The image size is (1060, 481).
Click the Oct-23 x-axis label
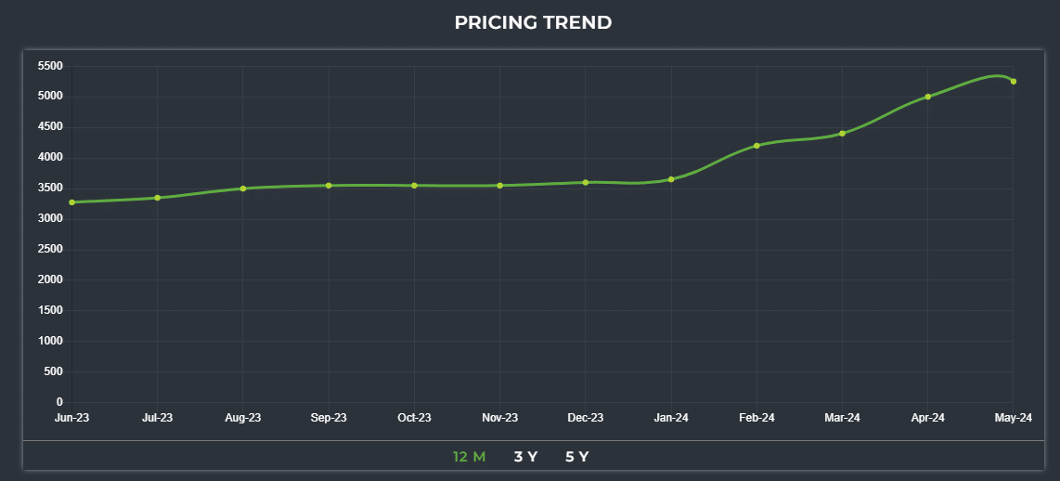coord(414,418)
